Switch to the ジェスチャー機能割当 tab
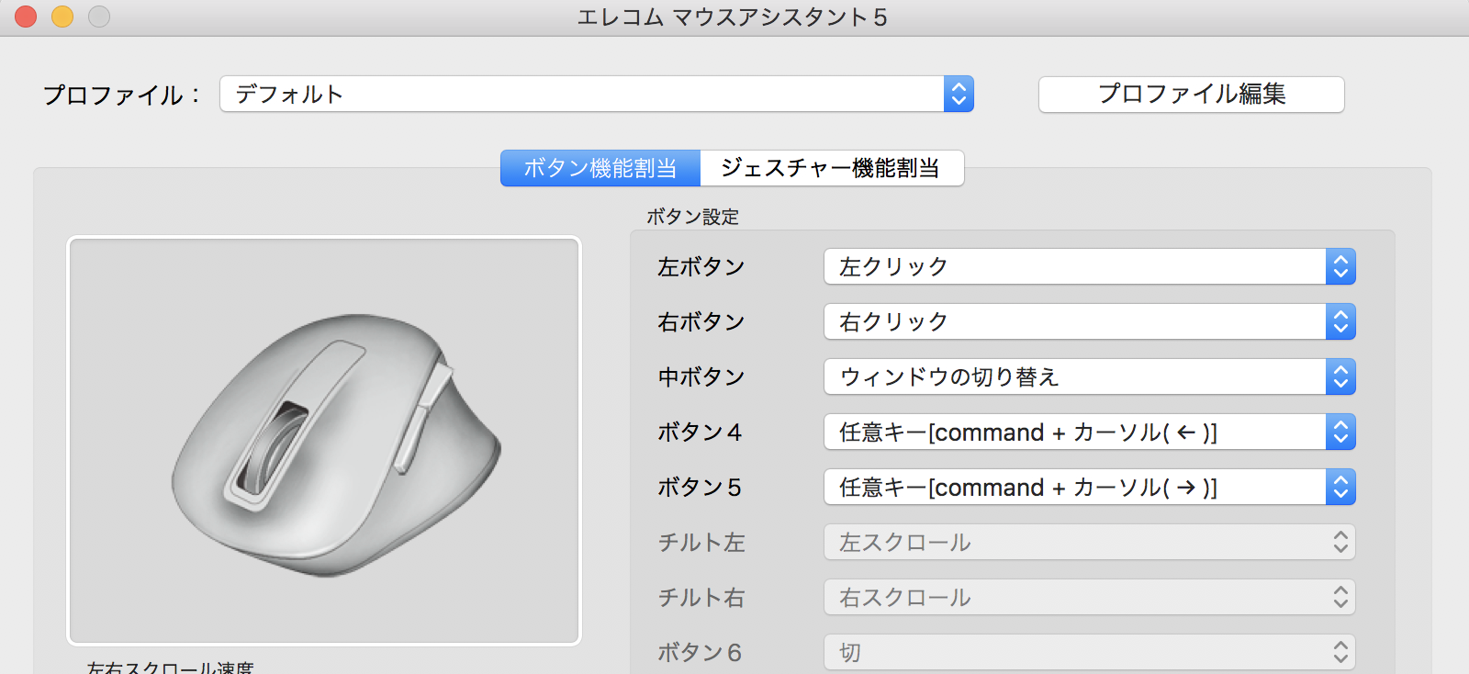This screenshot has height=674, width=1469. point(832,168)
